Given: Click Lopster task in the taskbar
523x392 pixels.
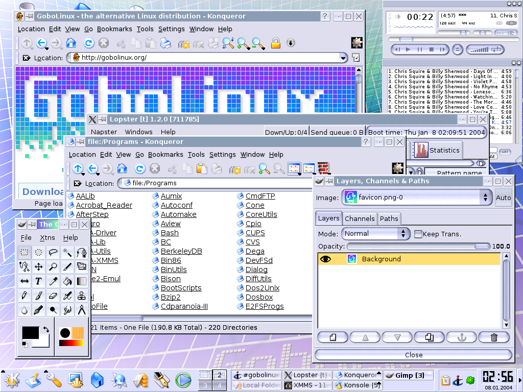Looking at the screenshot, I should pos(307,375).
